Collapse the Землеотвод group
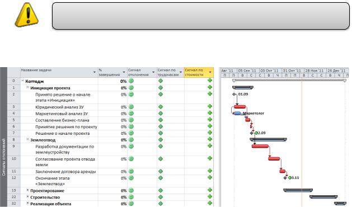 tap(27, 139)
